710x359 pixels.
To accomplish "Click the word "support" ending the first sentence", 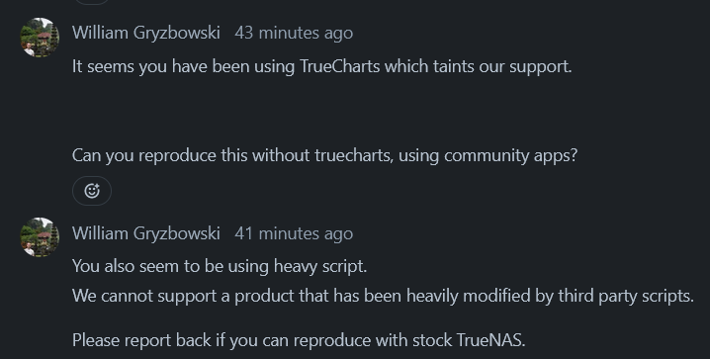I will tap(539, 67).
